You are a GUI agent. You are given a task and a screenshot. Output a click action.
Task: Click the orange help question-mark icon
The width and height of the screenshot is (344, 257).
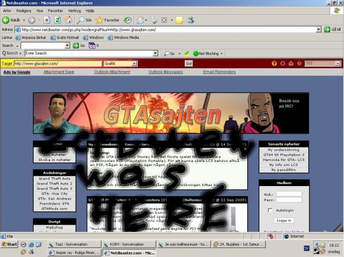coord(274,63)
